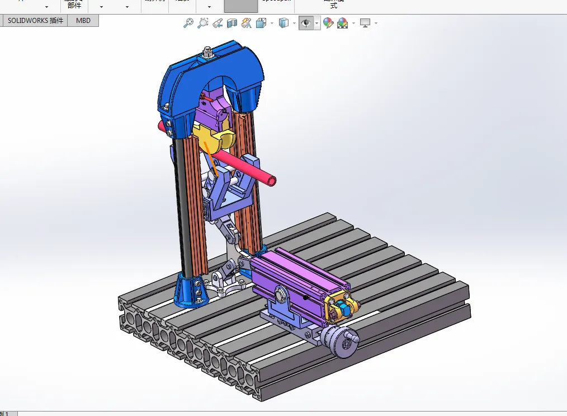This screenshot has width=567, height=416.
Task: Click the Apply Scene icon
Action: pyautogui.click(x=342, y=23)
